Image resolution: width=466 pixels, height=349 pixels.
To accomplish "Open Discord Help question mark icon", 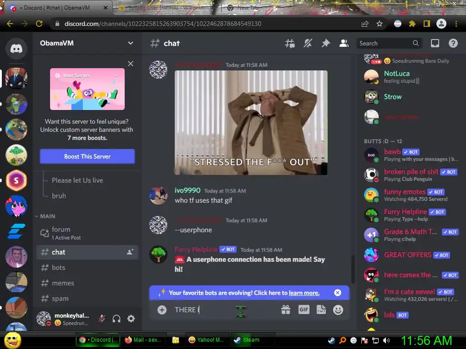I will [453, 43].
